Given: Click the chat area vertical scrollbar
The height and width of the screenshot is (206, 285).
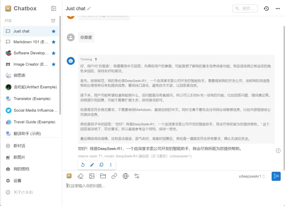Looking at the screenshot, I should click(284, 98).
